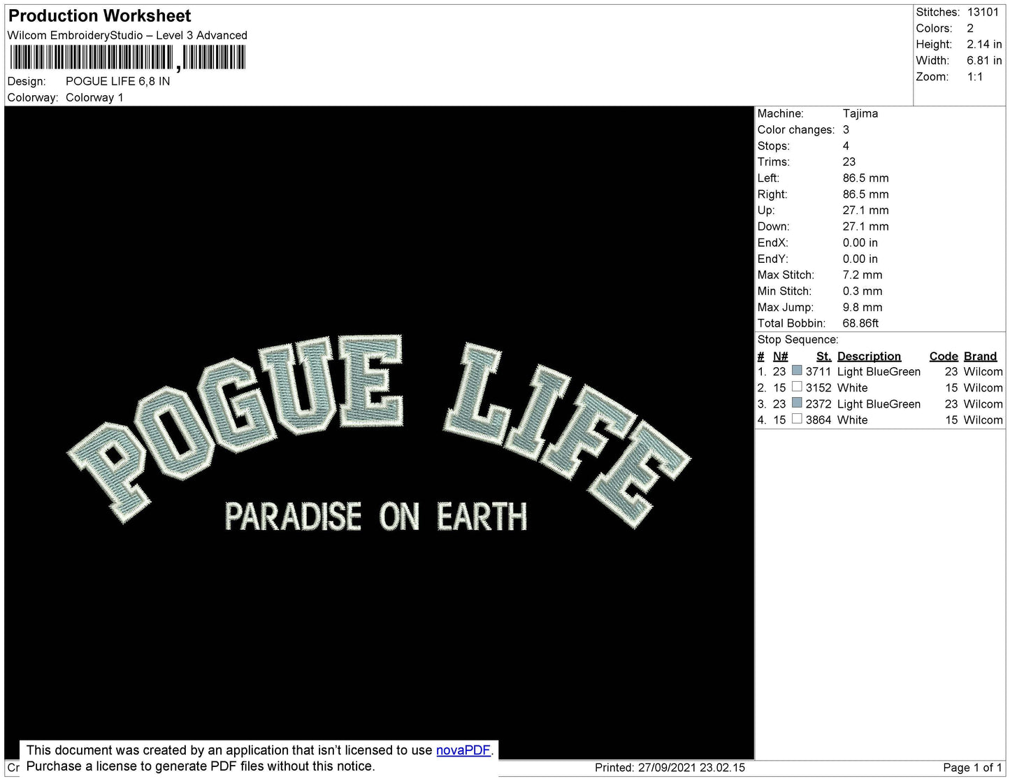Select 'Wilcom' brand in stop row 2

[x=983, y=388]
